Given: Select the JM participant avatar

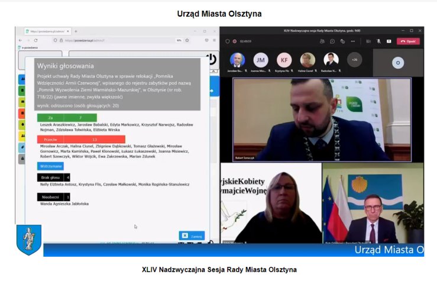Looking at the screenshot, I should (261, 60).
